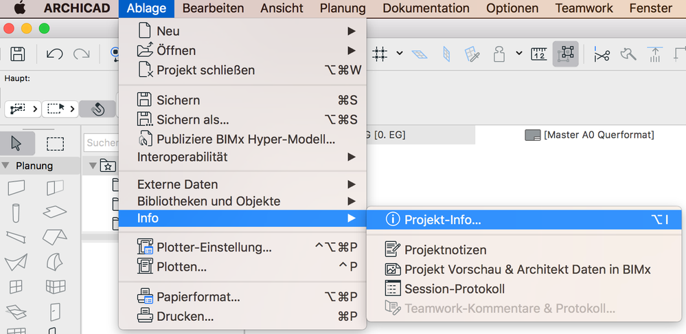This screenshot has height=334, width=686.
Task: Open the dropdown arrow beside grid snap
Action: [399, 54]
